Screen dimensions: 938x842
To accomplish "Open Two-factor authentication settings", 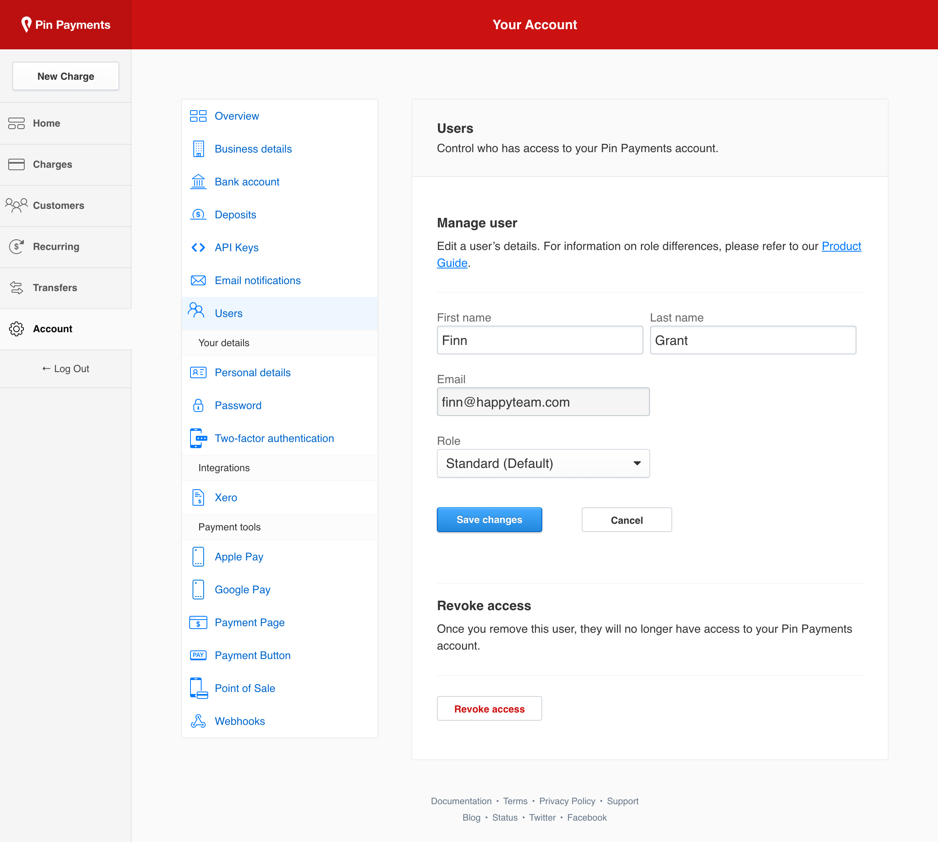I will point(280,438).
